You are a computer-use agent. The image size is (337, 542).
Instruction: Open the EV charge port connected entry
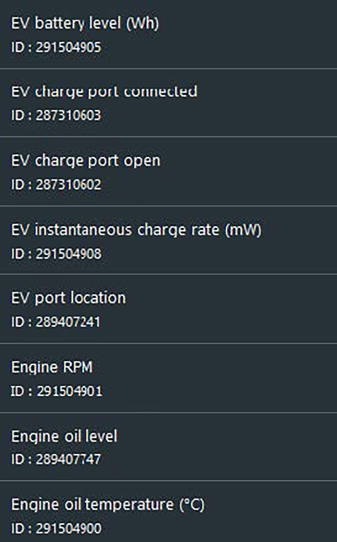click(x=168, y=103)
